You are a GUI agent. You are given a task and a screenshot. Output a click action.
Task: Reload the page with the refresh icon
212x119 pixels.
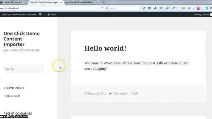point(102,8)
